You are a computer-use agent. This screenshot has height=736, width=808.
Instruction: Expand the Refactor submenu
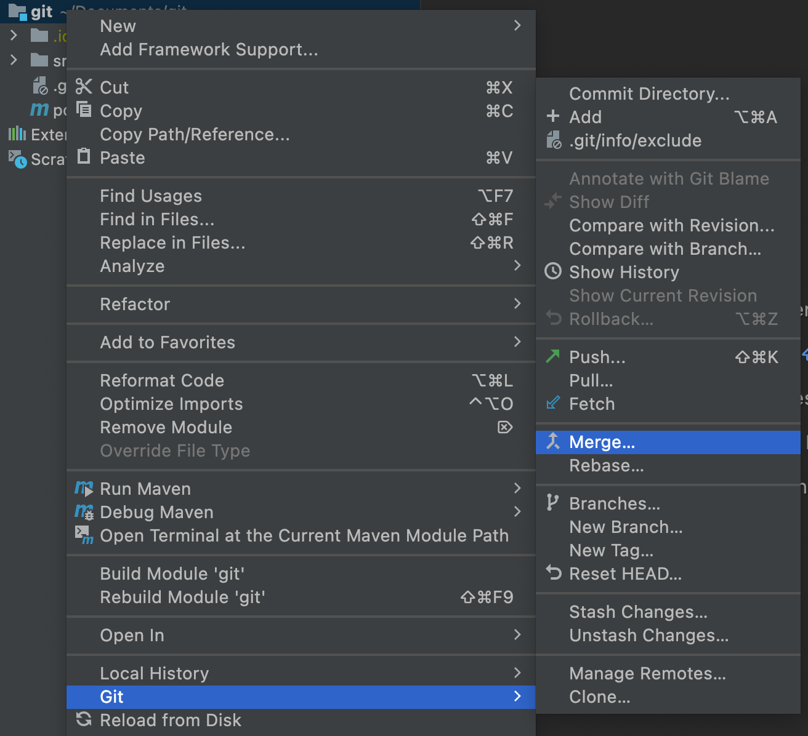pos(517,304)
